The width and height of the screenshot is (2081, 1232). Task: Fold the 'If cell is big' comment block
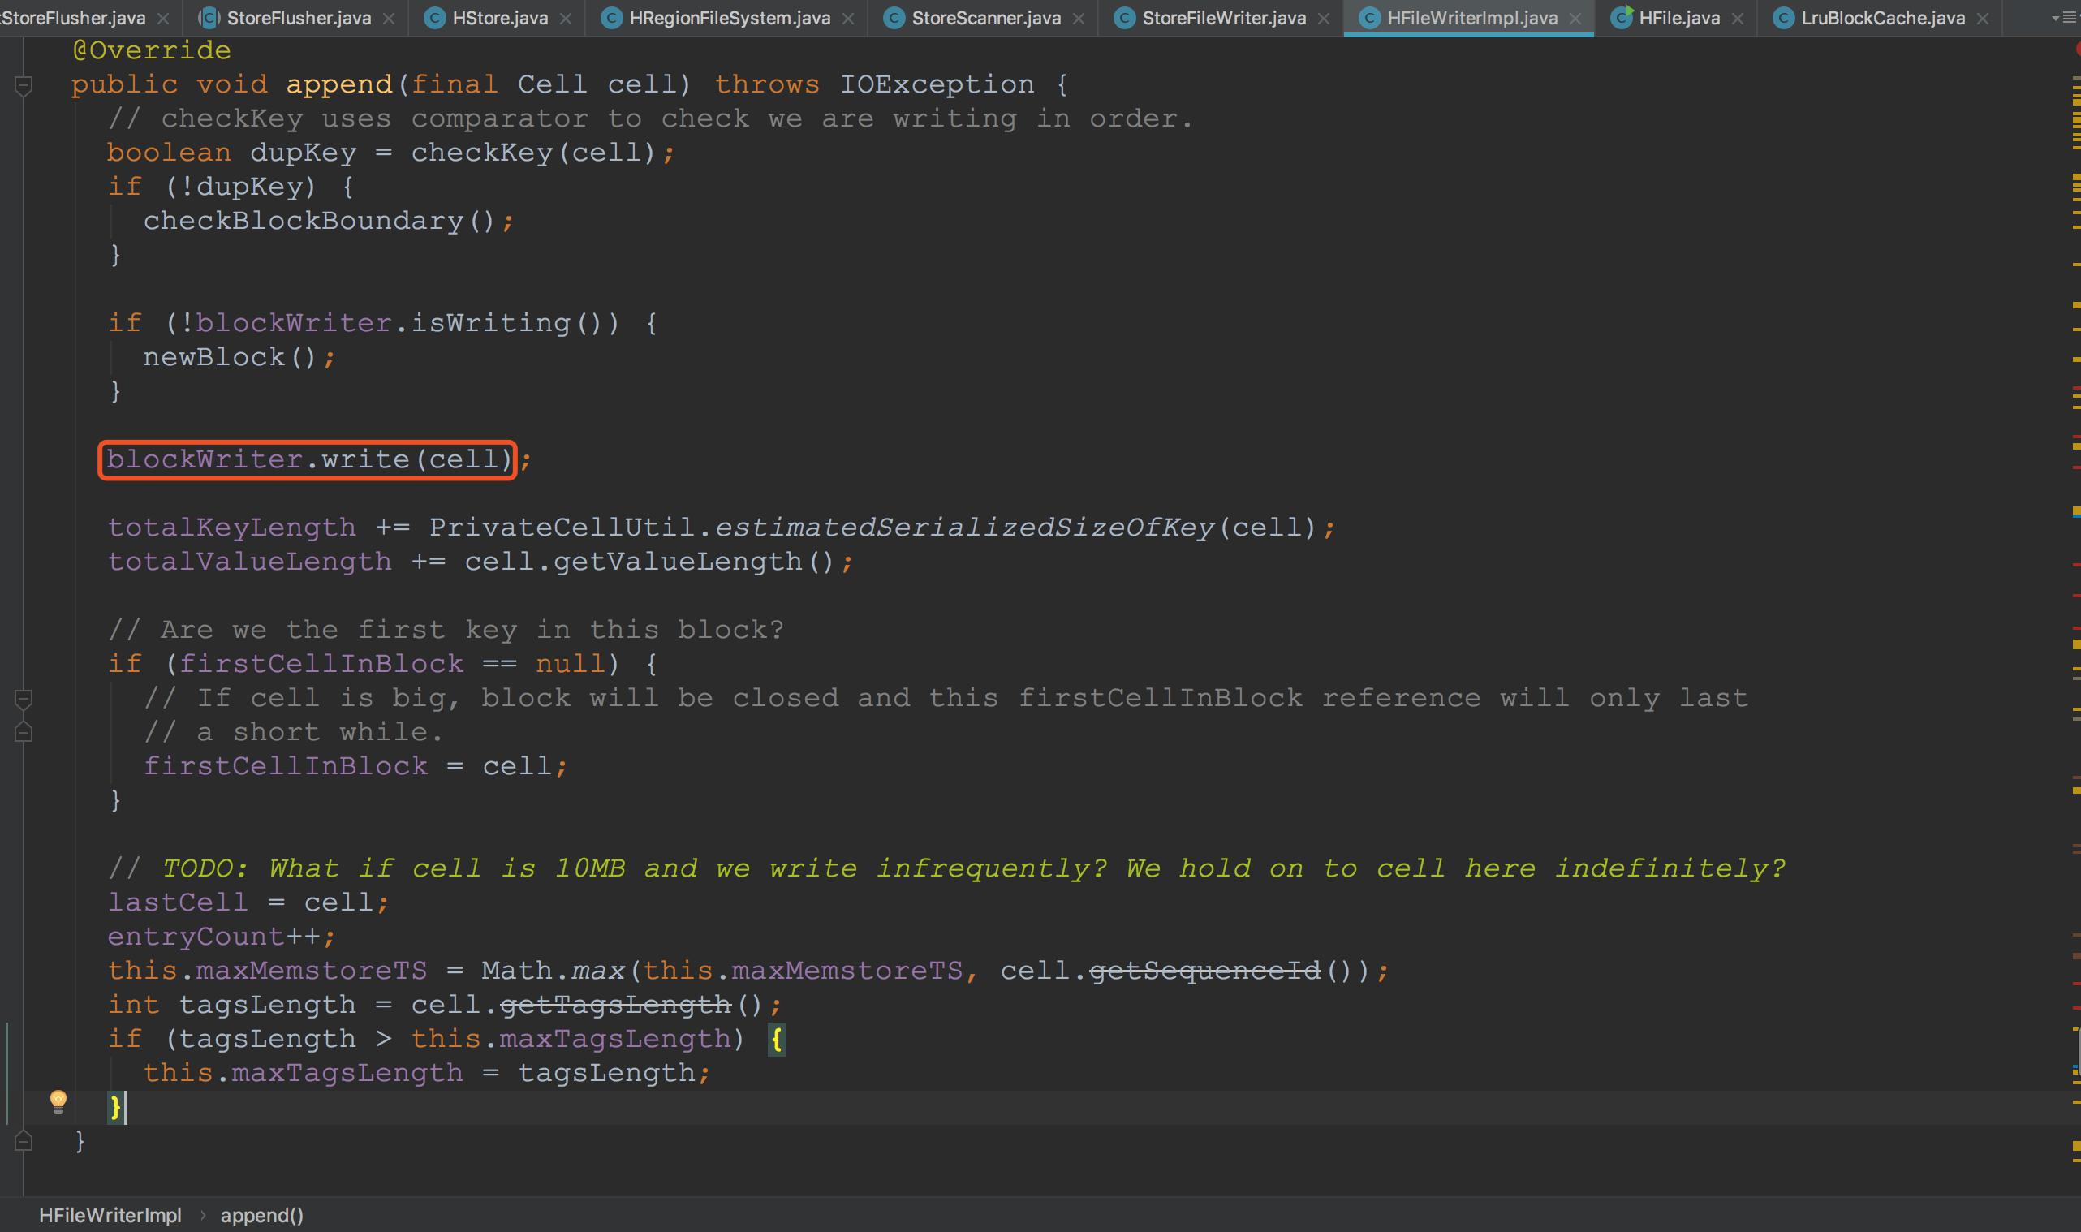click(24, 699)
